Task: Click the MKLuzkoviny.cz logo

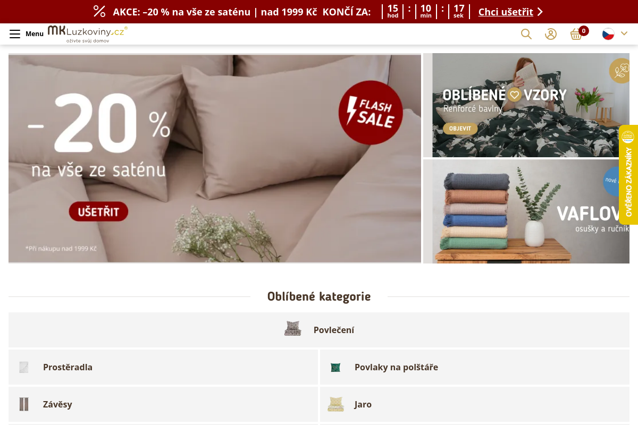Action: pos(88,34)
